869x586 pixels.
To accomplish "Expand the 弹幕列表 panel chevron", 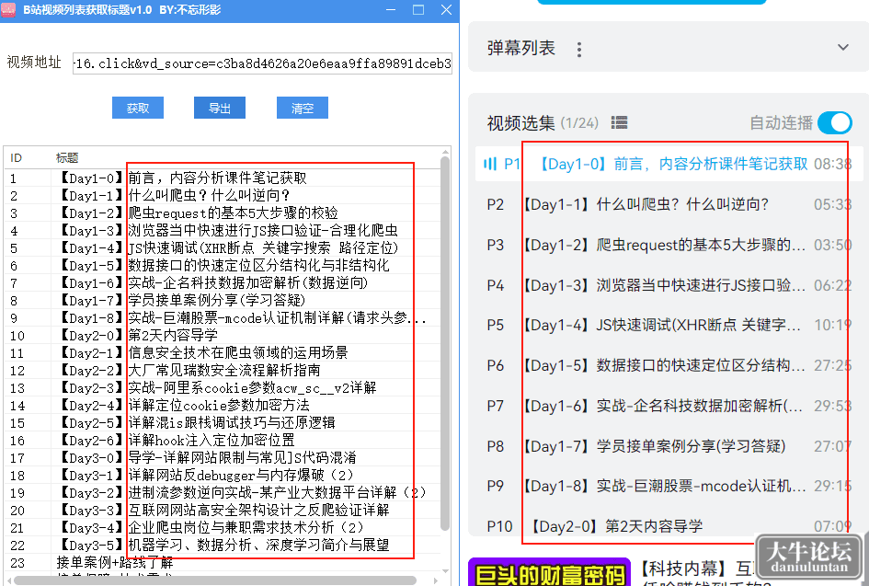I will point(843,48).
